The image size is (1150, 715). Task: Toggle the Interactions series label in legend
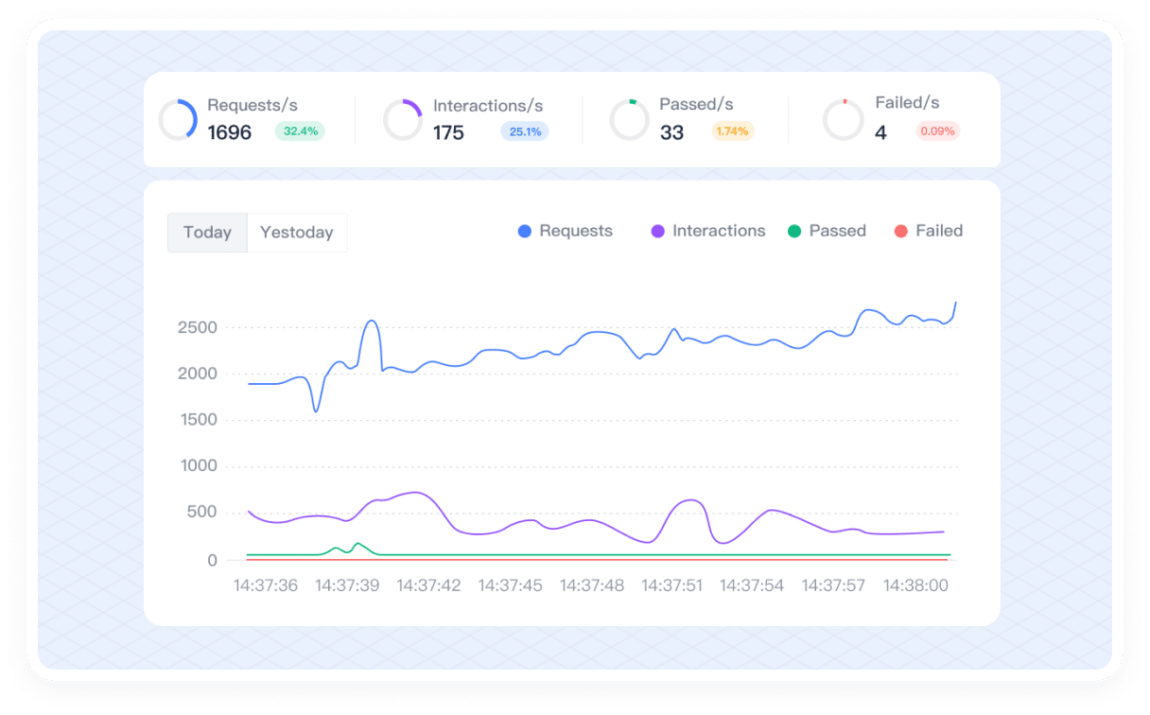coord(719,231)
